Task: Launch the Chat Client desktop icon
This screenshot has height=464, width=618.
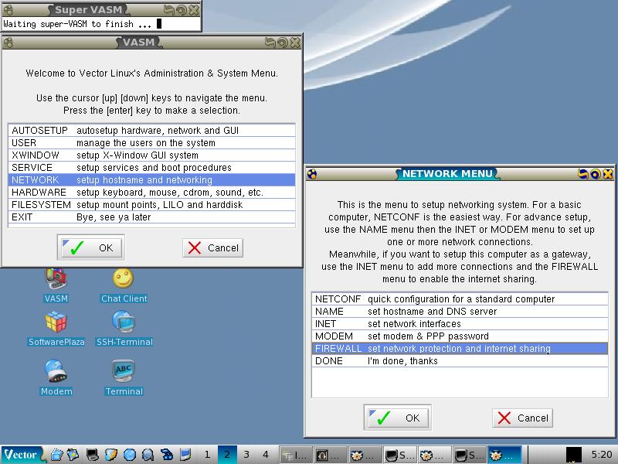Action: [124, 280]
